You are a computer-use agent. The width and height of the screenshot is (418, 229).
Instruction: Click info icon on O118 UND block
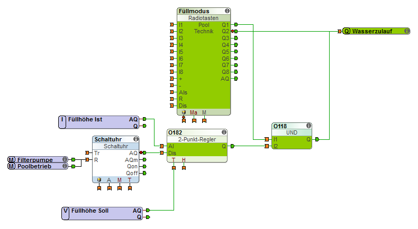click(x=308, y=126)
